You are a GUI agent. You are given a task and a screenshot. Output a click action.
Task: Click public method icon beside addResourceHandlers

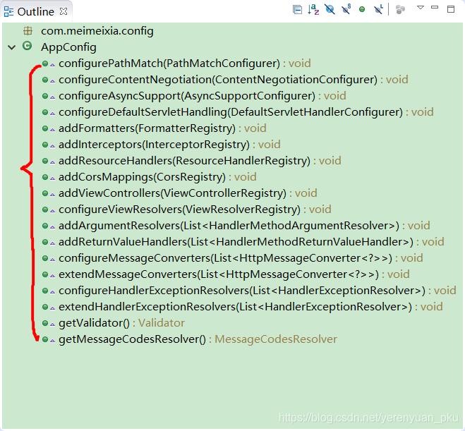tap(45, 161)
